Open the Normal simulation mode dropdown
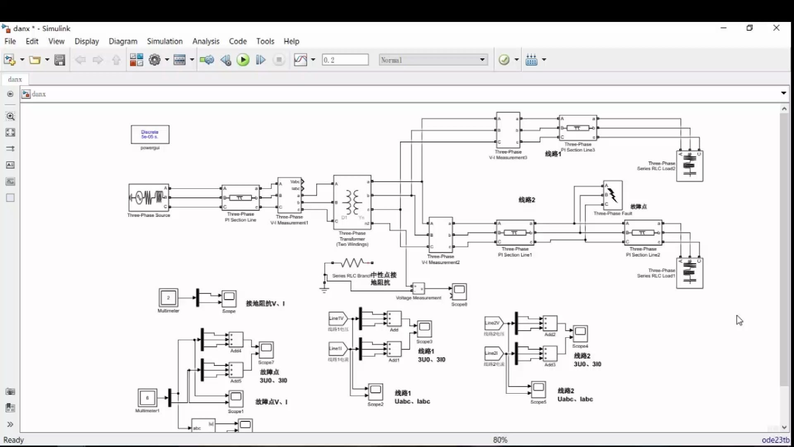 click(433, 60)
